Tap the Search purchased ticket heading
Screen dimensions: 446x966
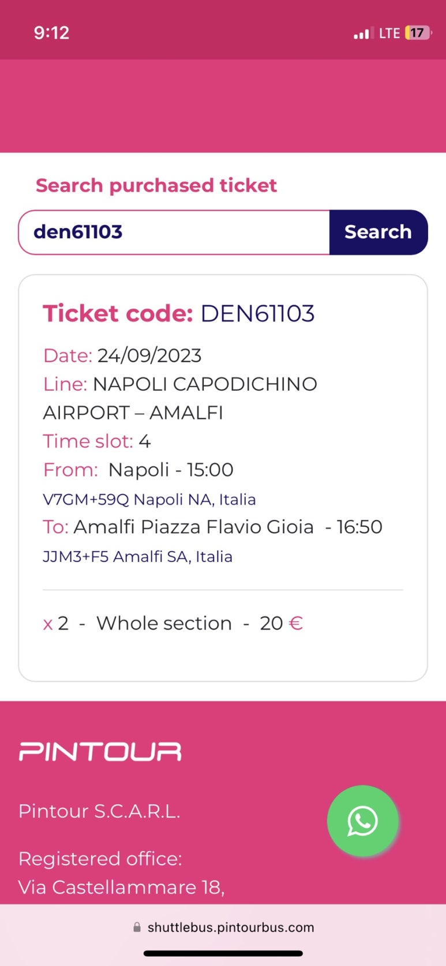(x=156, y=185)
